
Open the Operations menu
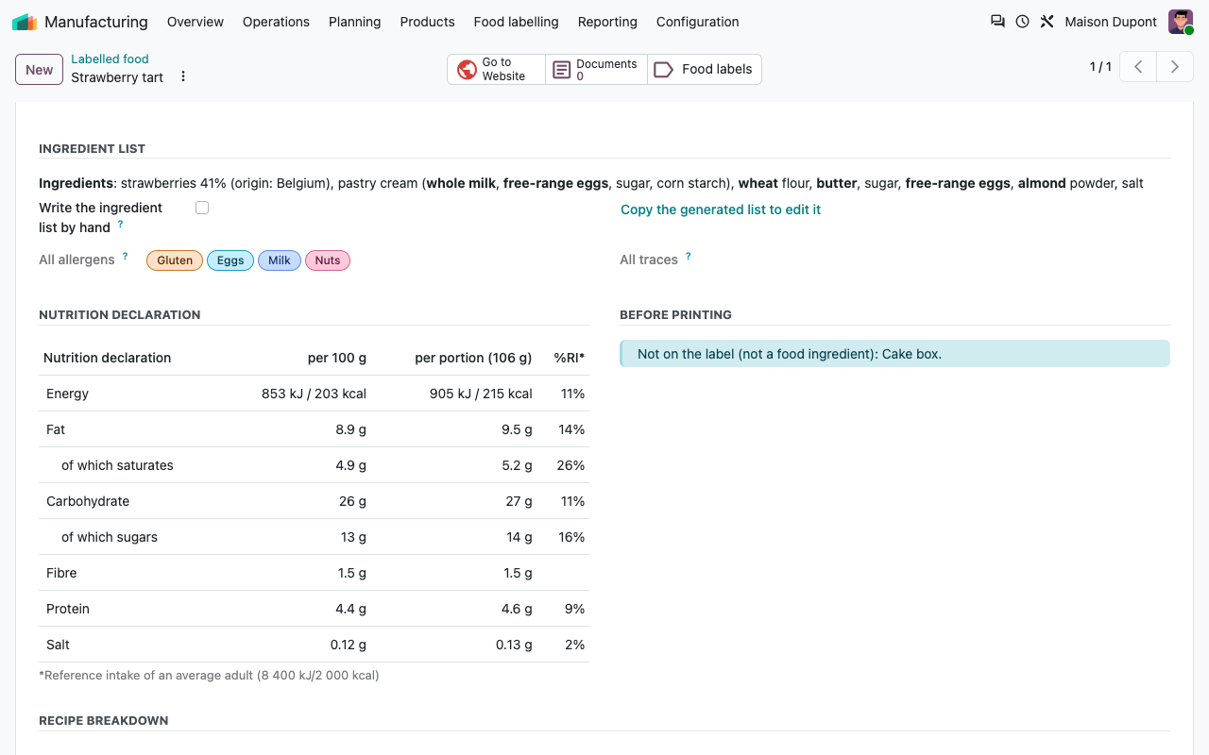tap(276, 22)
